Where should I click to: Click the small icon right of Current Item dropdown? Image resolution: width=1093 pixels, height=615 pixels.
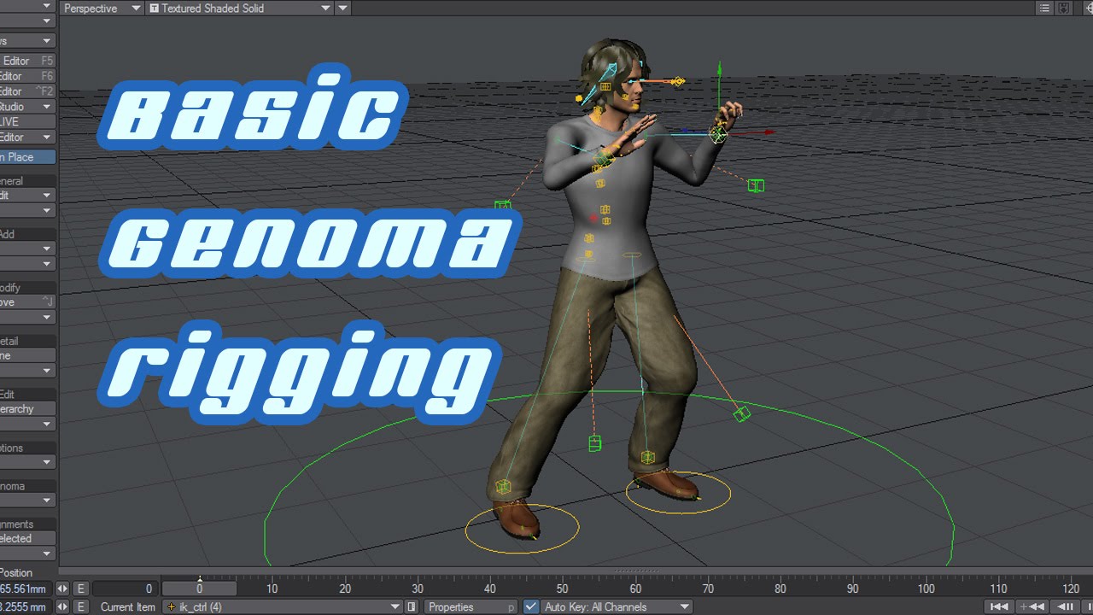[x=412, y=607]
